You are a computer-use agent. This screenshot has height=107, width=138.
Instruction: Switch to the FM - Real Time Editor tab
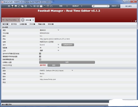pyautogui.click(x=10, y=20)
